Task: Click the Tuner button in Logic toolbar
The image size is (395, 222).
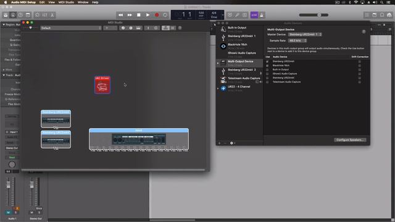Action: pos(237,15)
